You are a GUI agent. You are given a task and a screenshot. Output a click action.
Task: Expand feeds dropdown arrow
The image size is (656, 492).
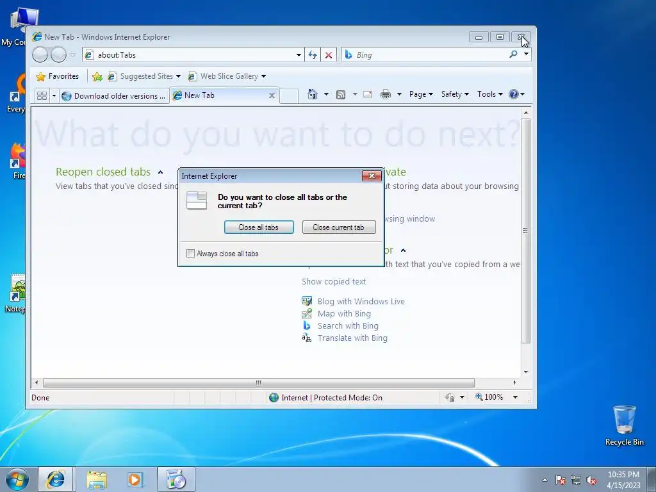(x=355, y=94)
